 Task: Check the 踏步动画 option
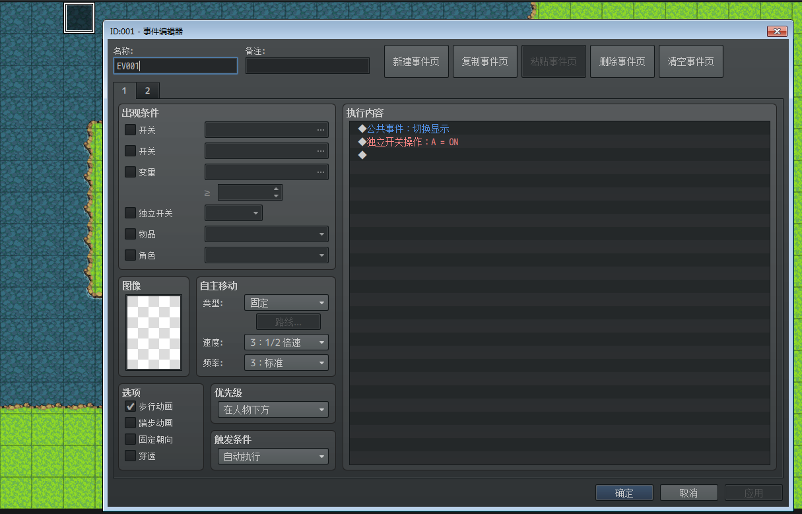[131, 423]
